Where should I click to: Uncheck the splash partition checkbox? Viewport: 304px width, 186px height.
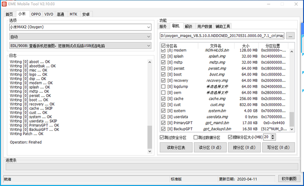tap(163, 56)
